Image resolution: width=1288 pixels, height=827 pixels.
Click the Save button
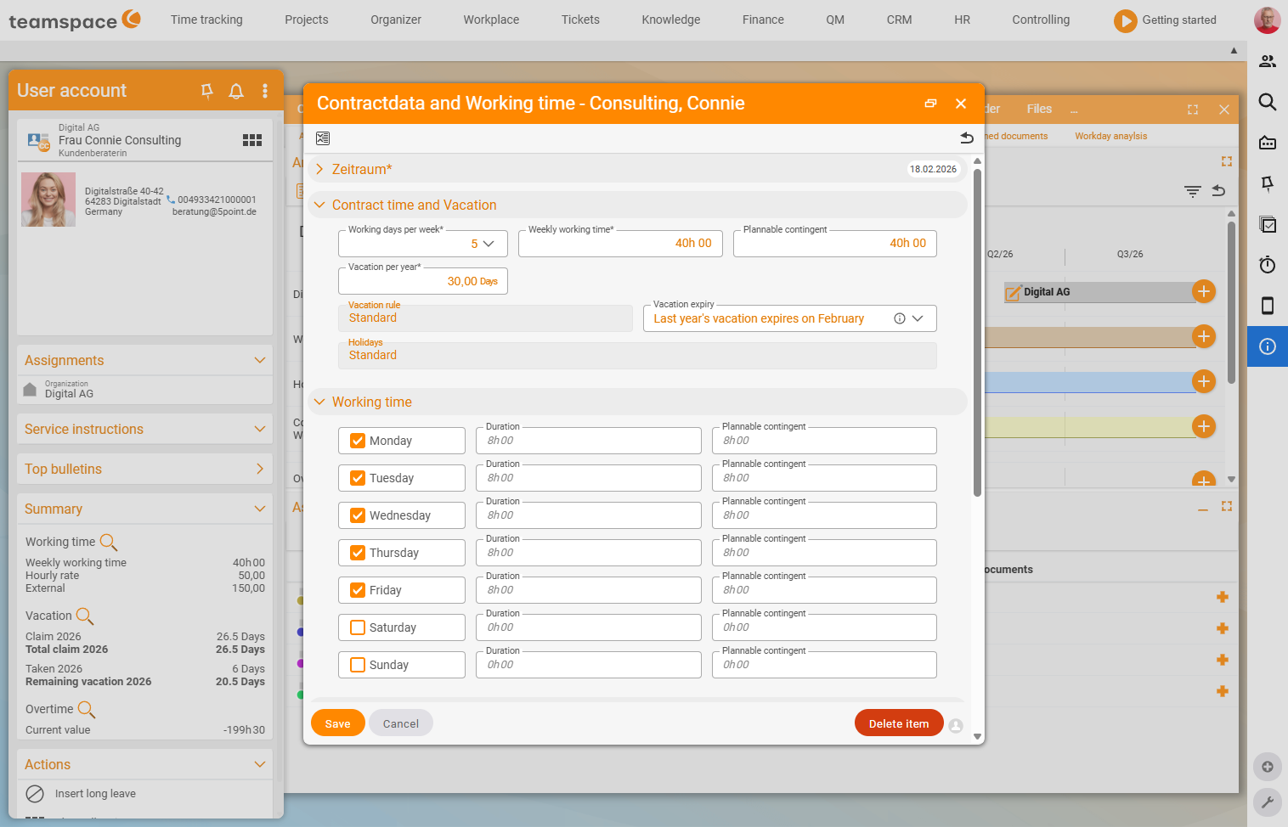pos(337,723)
